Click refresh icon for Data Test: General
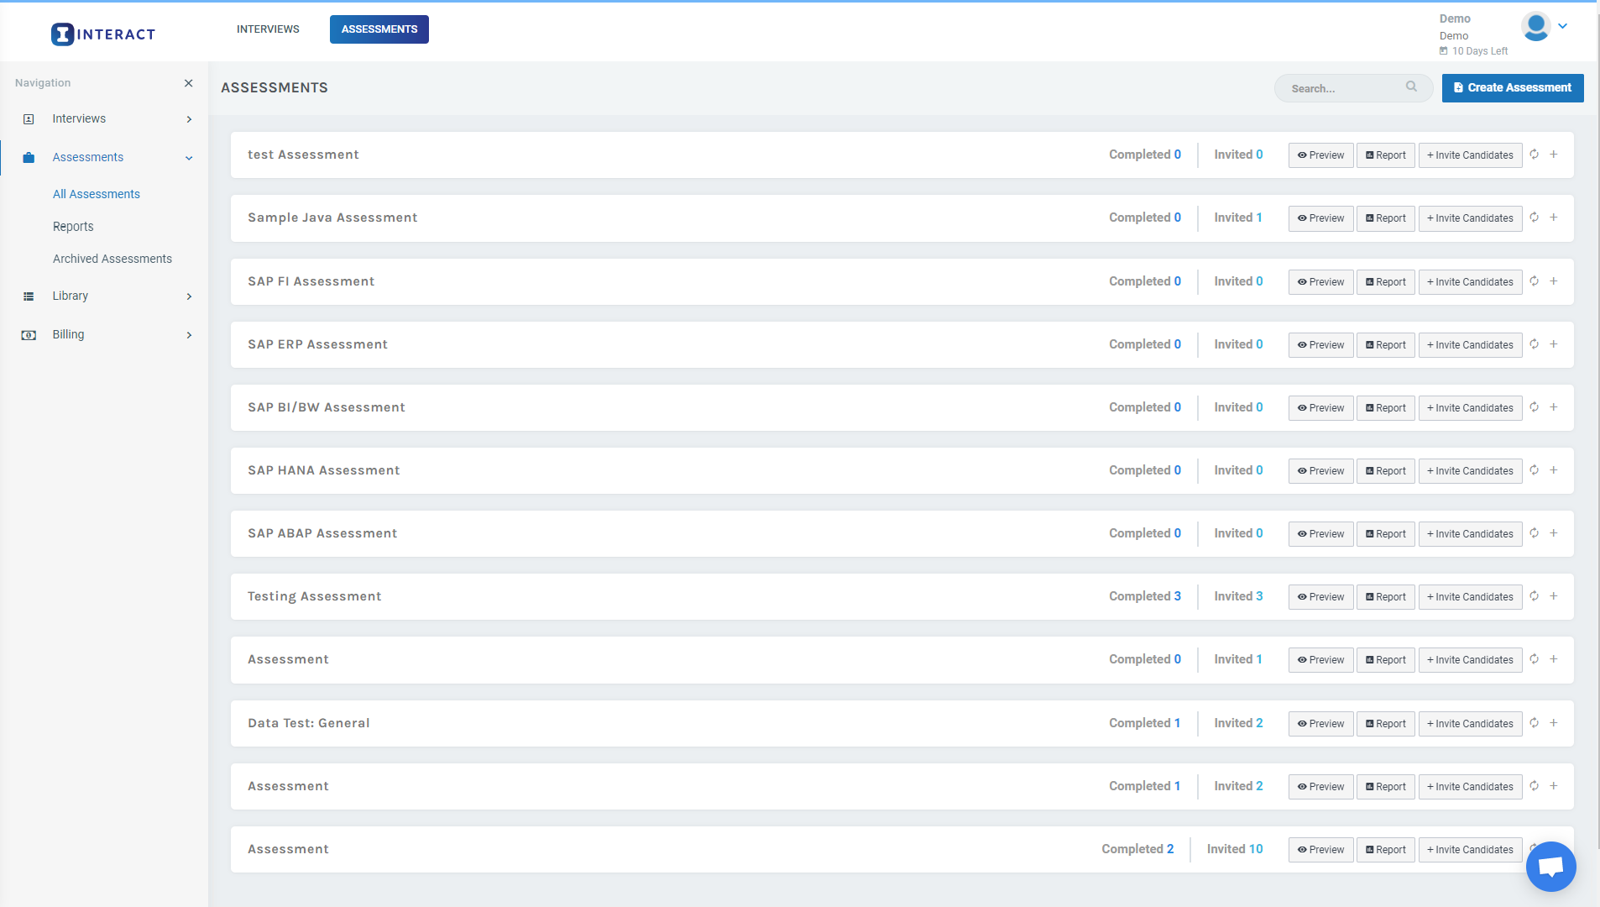1600x907 pixels. [x=1534, y=723]
